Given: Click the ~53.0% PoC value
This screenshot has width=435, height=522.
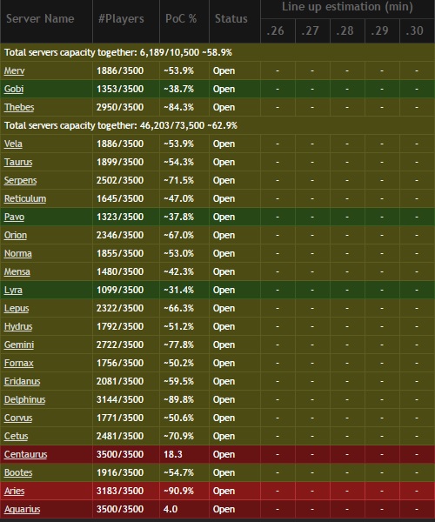Looking at the screenshot, I should (178, 254).
